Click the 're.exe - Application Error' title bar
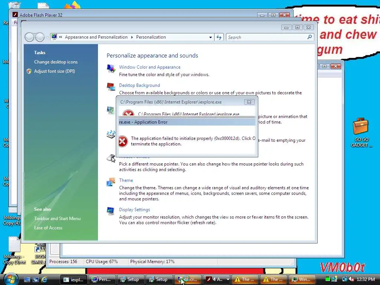Viewport: 380px width, 285px height. 187,122
